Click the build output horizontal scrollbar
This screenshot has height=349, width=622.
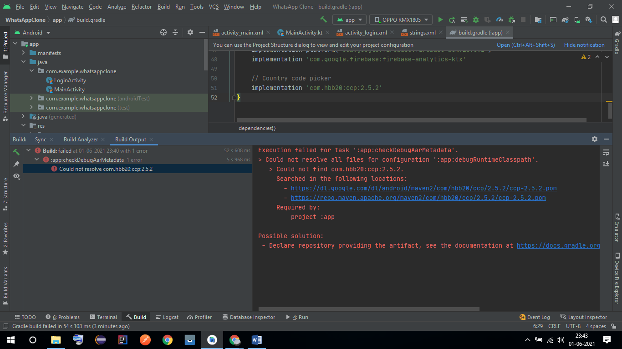(369, 309)
